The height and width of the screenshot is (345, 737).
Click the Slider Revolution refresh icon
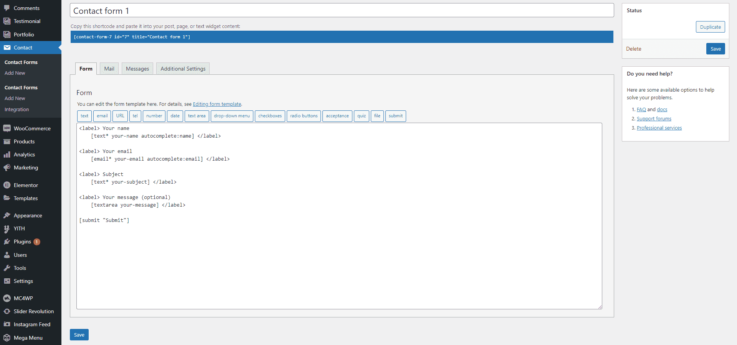coord(7,311)
